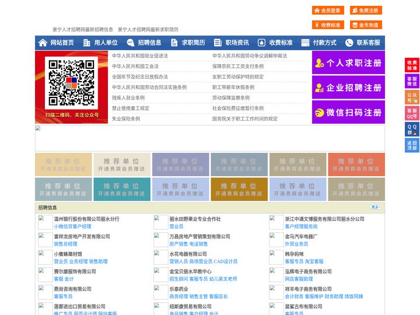
Task: Click the 客服微信 side floating icon
Action: click(x=412, y=81)
